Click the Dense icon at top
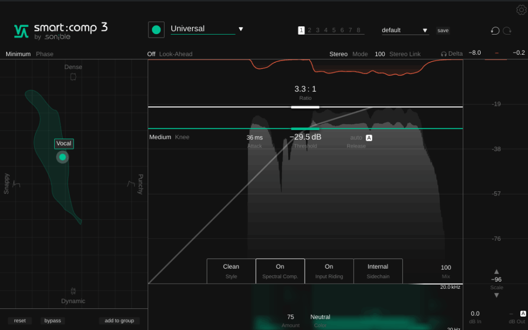528x330 pixels. tap(73, 77)
